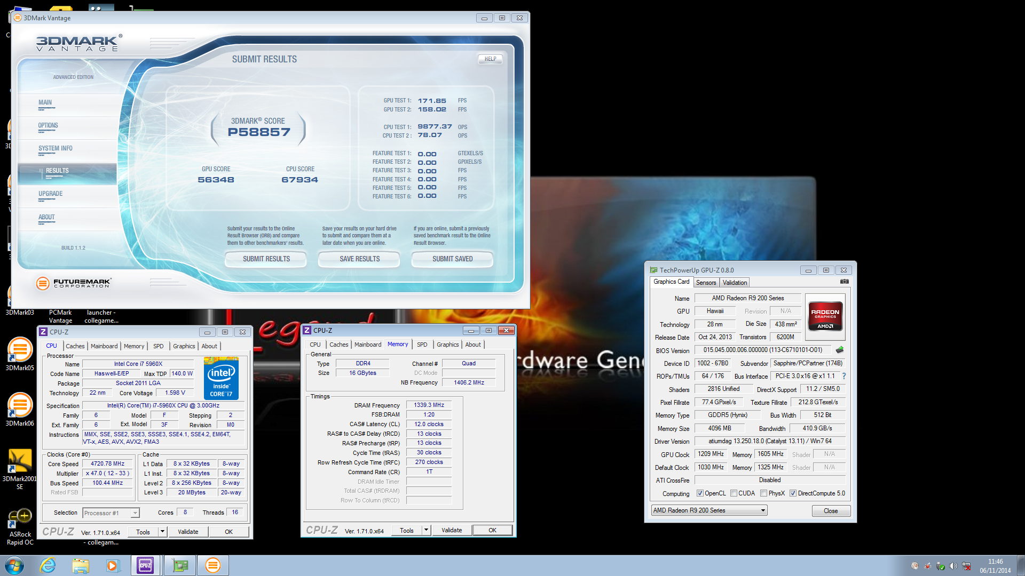Screen dimensions: 1025x576
Task: Click the HELP button in 3DMark Vantage
Action: point(490,59)
